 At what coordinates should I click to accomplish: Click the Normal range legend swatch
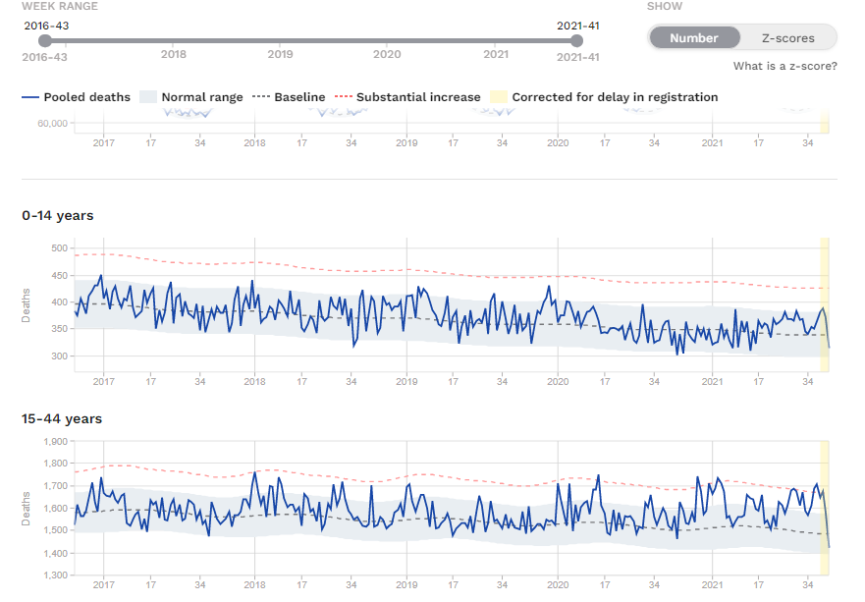point(148,97)
